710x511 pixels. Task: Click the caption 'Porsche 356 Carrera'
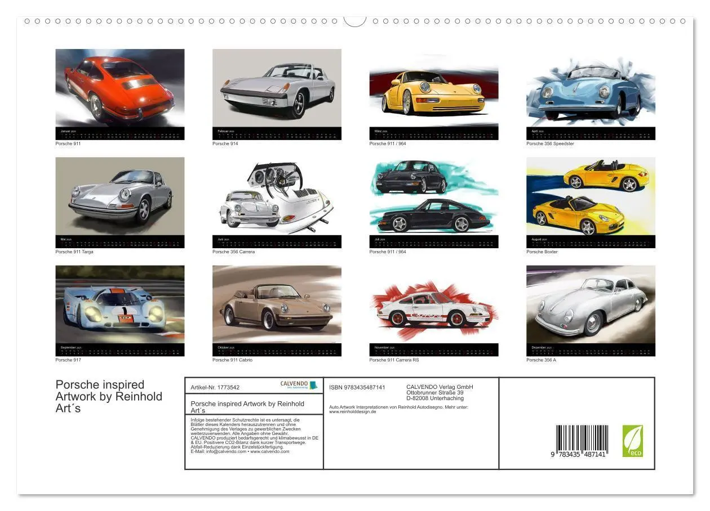coord(233,252)
